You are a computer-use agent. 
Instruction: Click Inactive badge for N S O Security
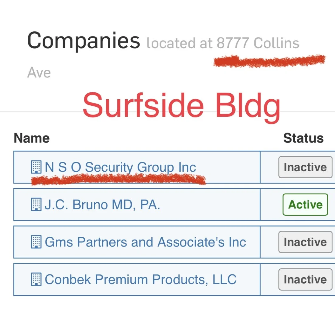point(305,167)
